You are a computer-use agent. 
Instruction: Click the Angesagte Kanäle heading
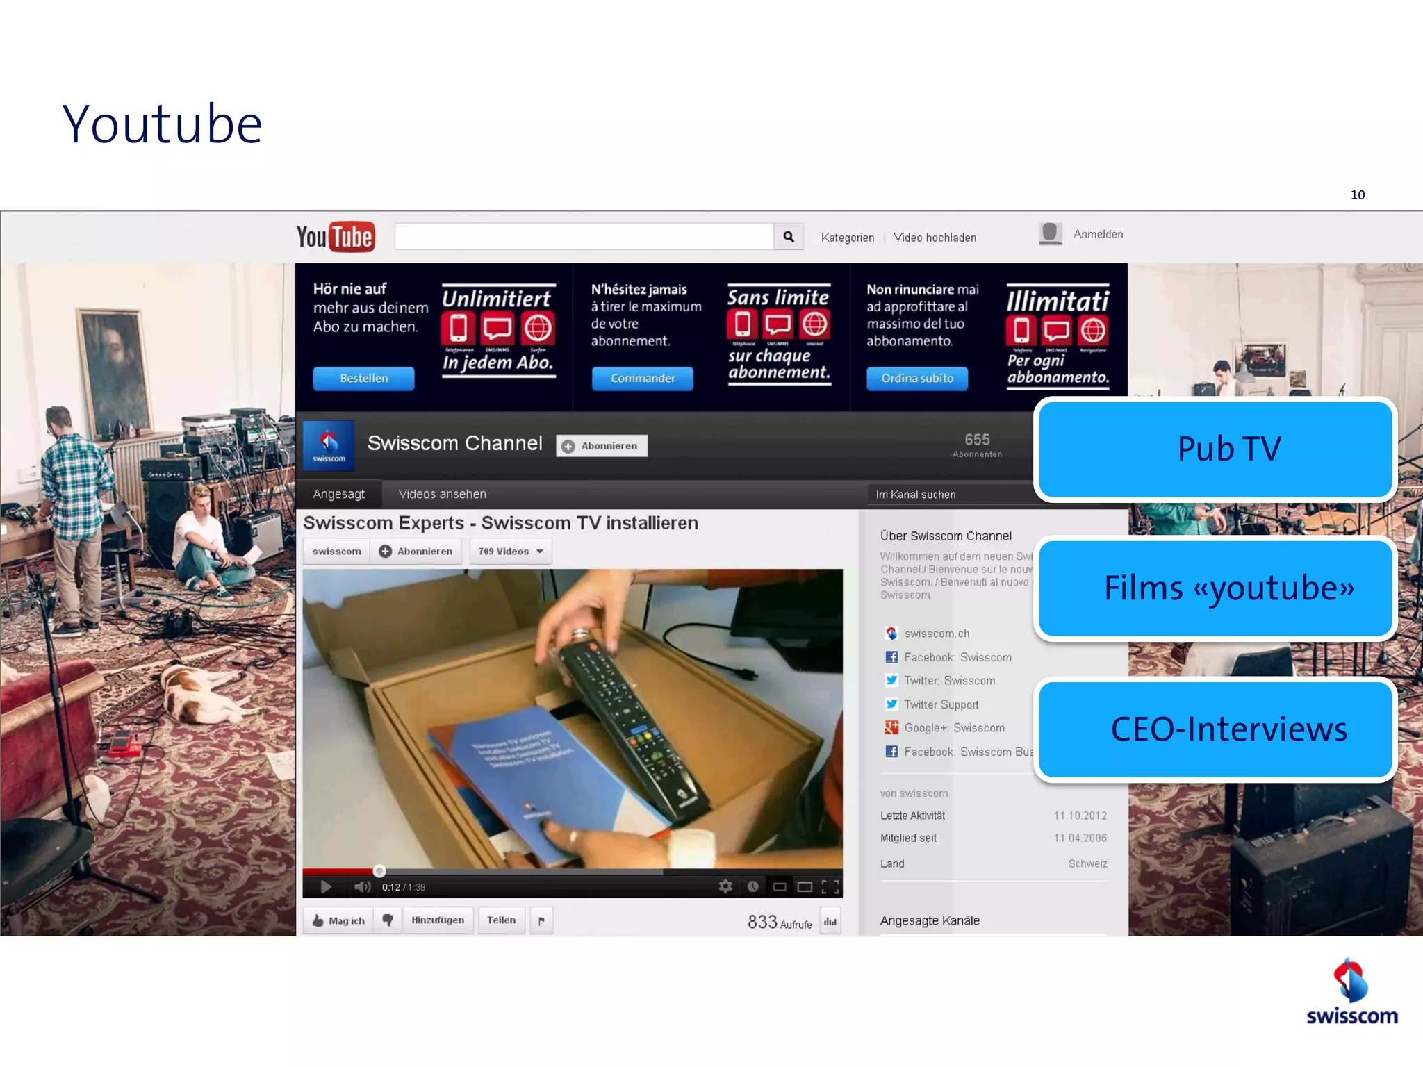pyautogui.click(x=930, y=920)
